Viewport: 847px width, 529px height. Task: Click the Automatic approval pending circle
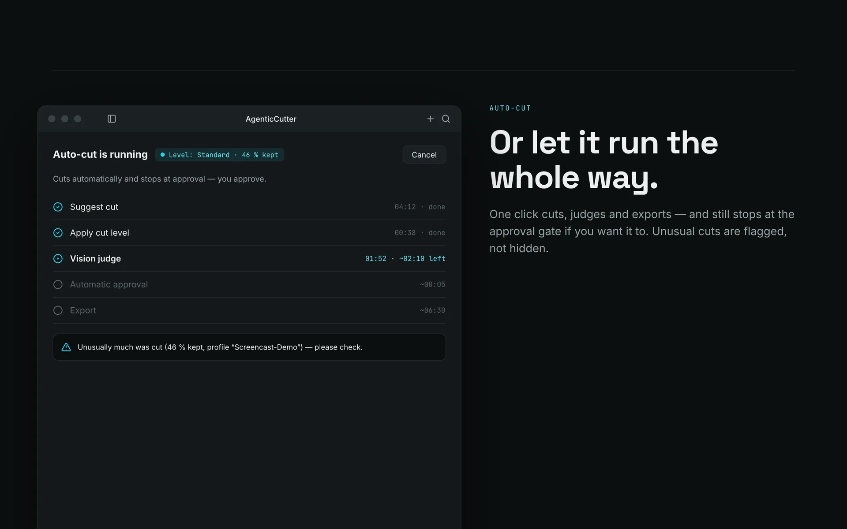click(58, 285)
